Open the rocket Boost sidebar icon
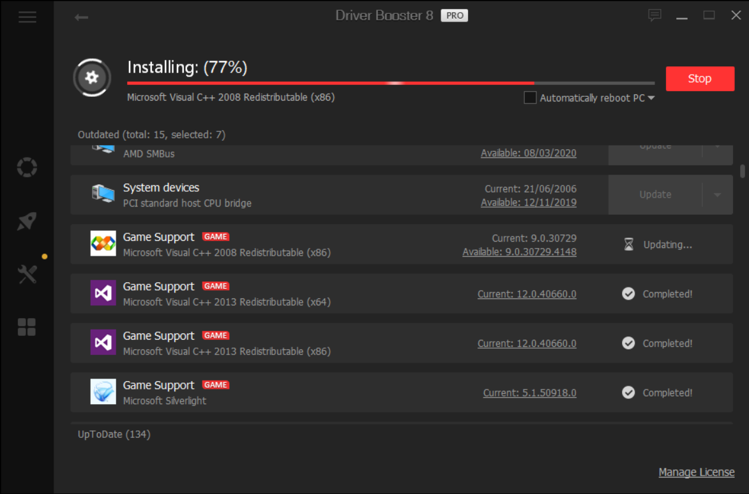The image size is (749, 494). pyautogui.click(x=27, y=221)
